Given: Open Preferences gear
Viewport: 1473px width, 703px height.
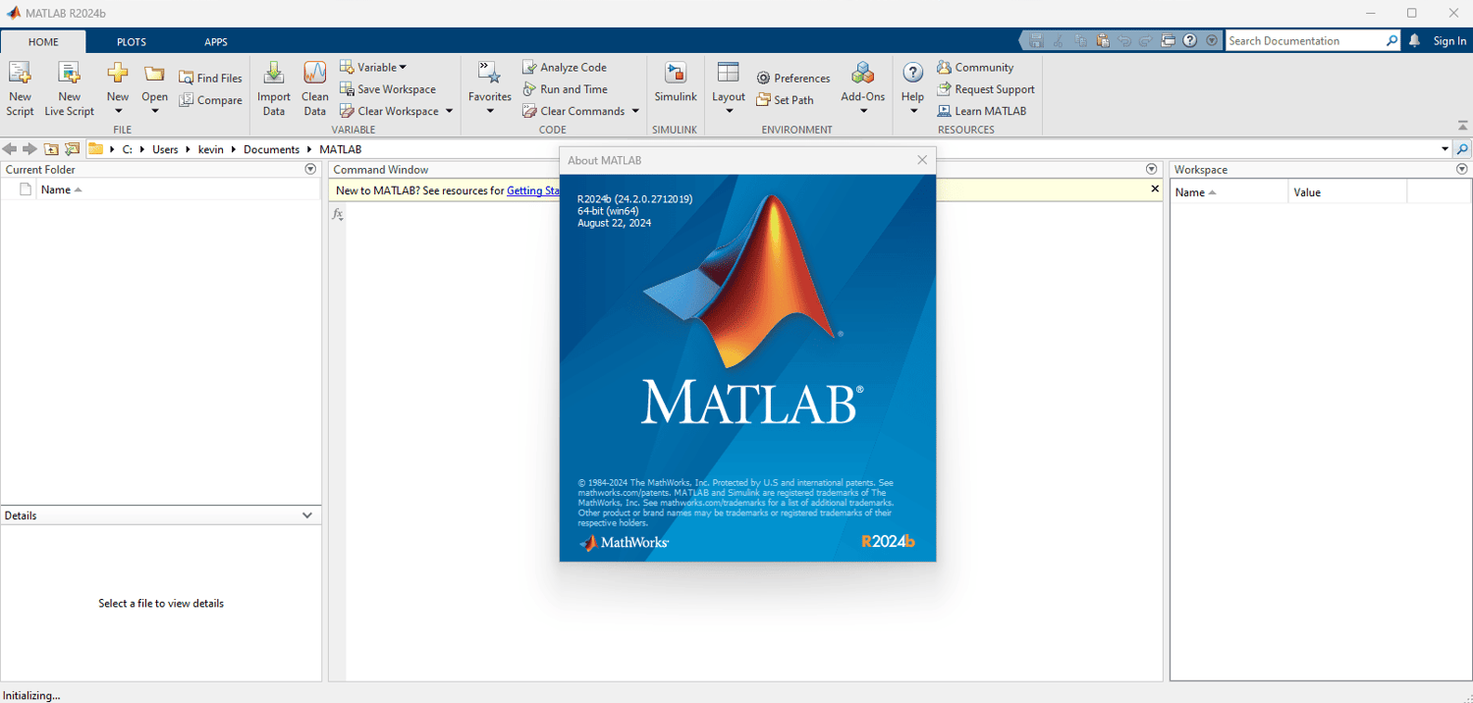Looking at the screenshot, I should pos(793,79).
